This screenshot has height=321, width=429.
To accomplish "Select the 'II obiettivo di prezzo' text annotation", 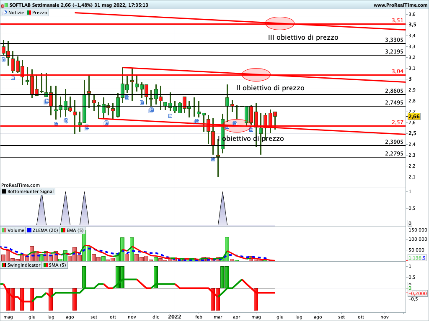I will (270, 88).
